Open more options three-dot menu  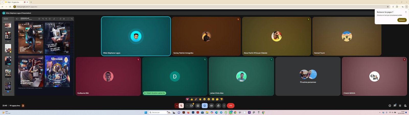pyautogui.click(x=224, y=106)
